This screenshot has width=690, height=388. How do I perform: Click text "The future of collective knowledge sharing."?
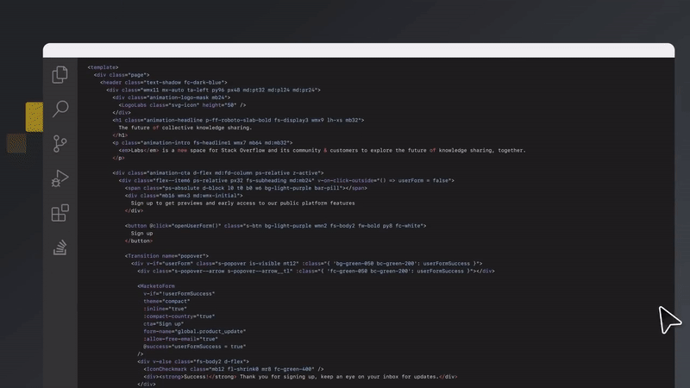185,128
